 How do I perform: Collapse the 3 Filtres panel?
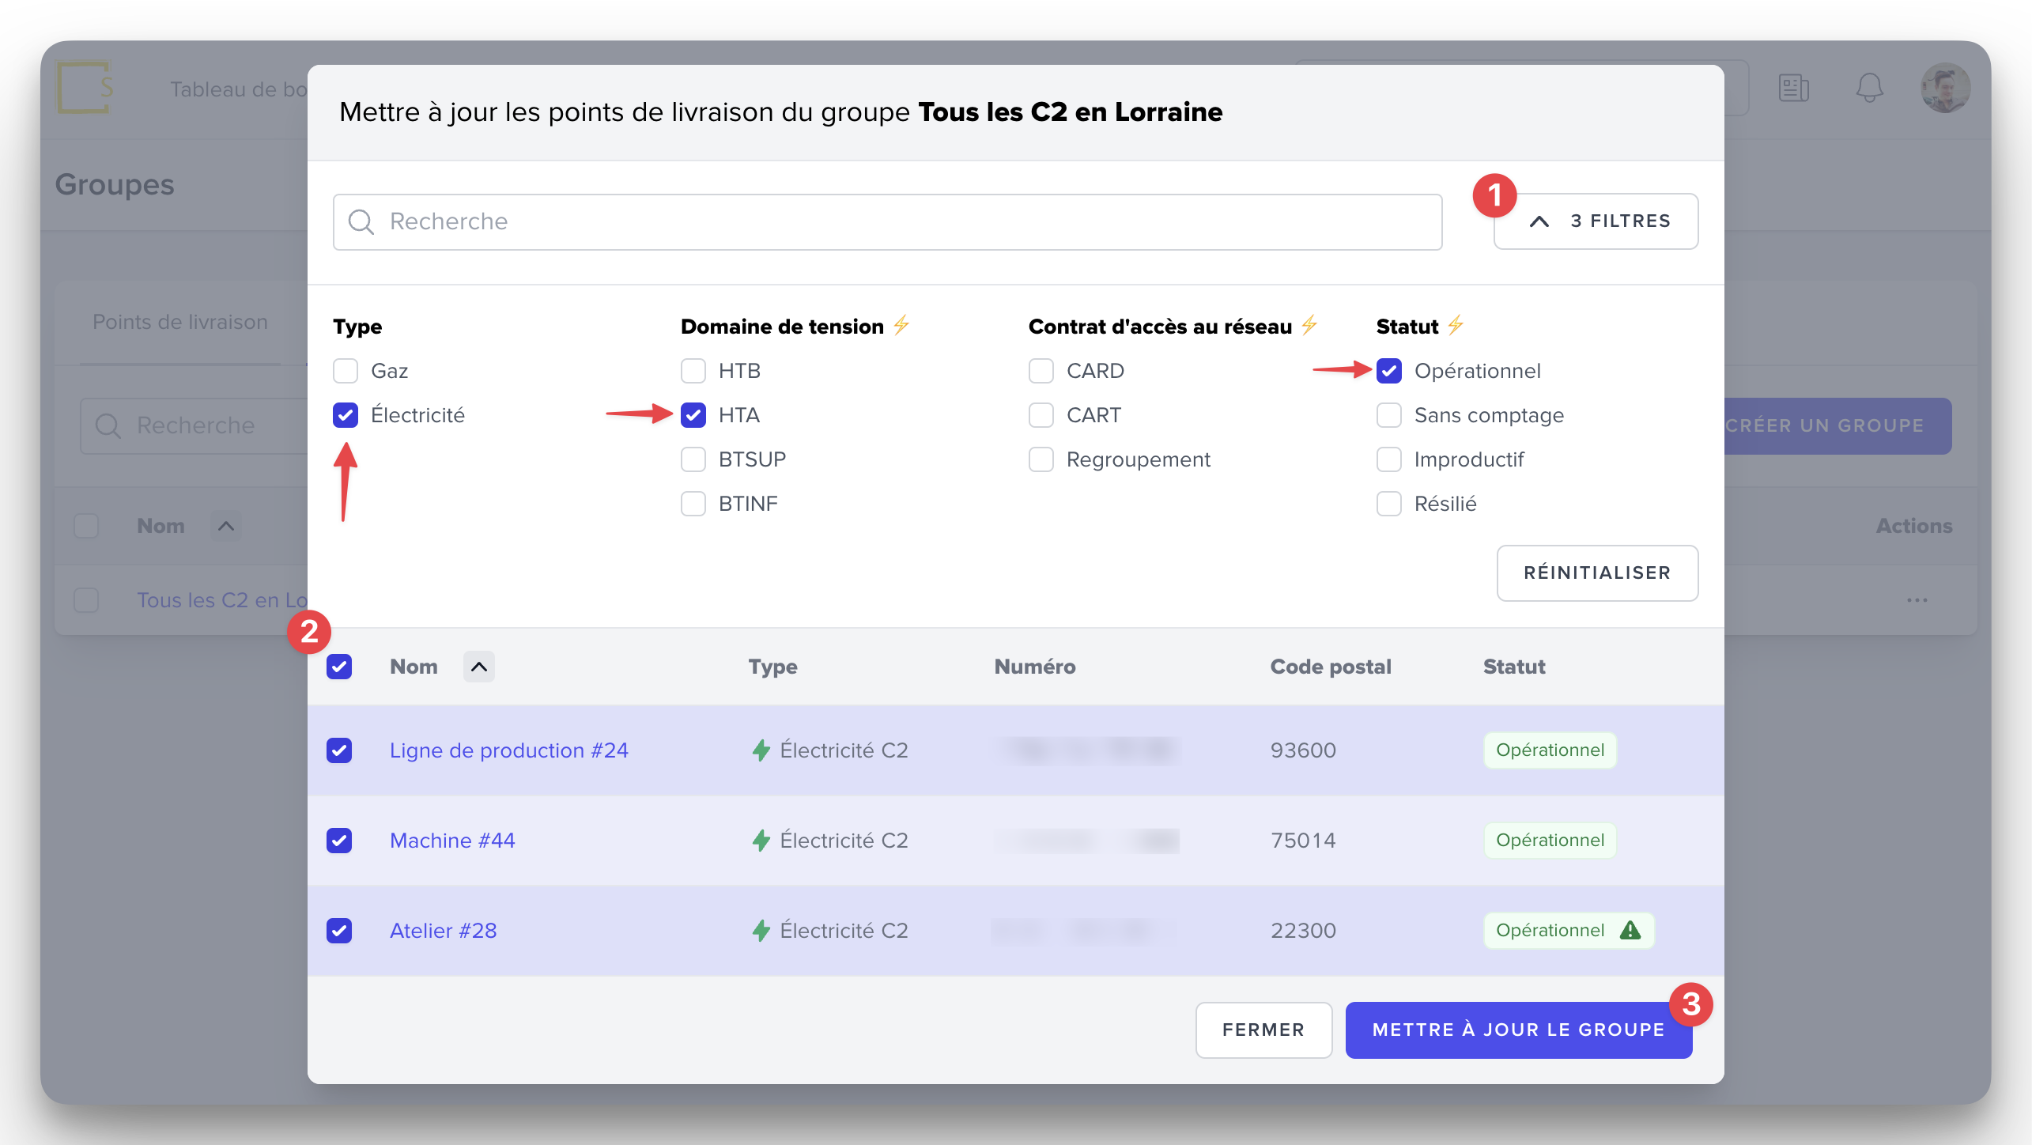coord(1596,221)
